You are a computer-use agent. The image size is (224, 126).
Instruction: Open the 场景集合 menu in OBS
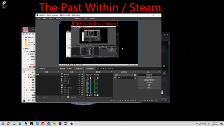78,18
